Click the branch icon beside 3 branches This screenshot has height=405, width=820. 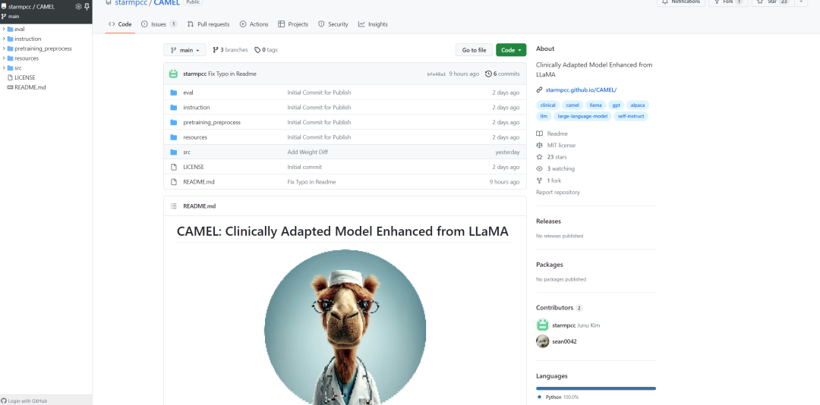click(216, 50)
